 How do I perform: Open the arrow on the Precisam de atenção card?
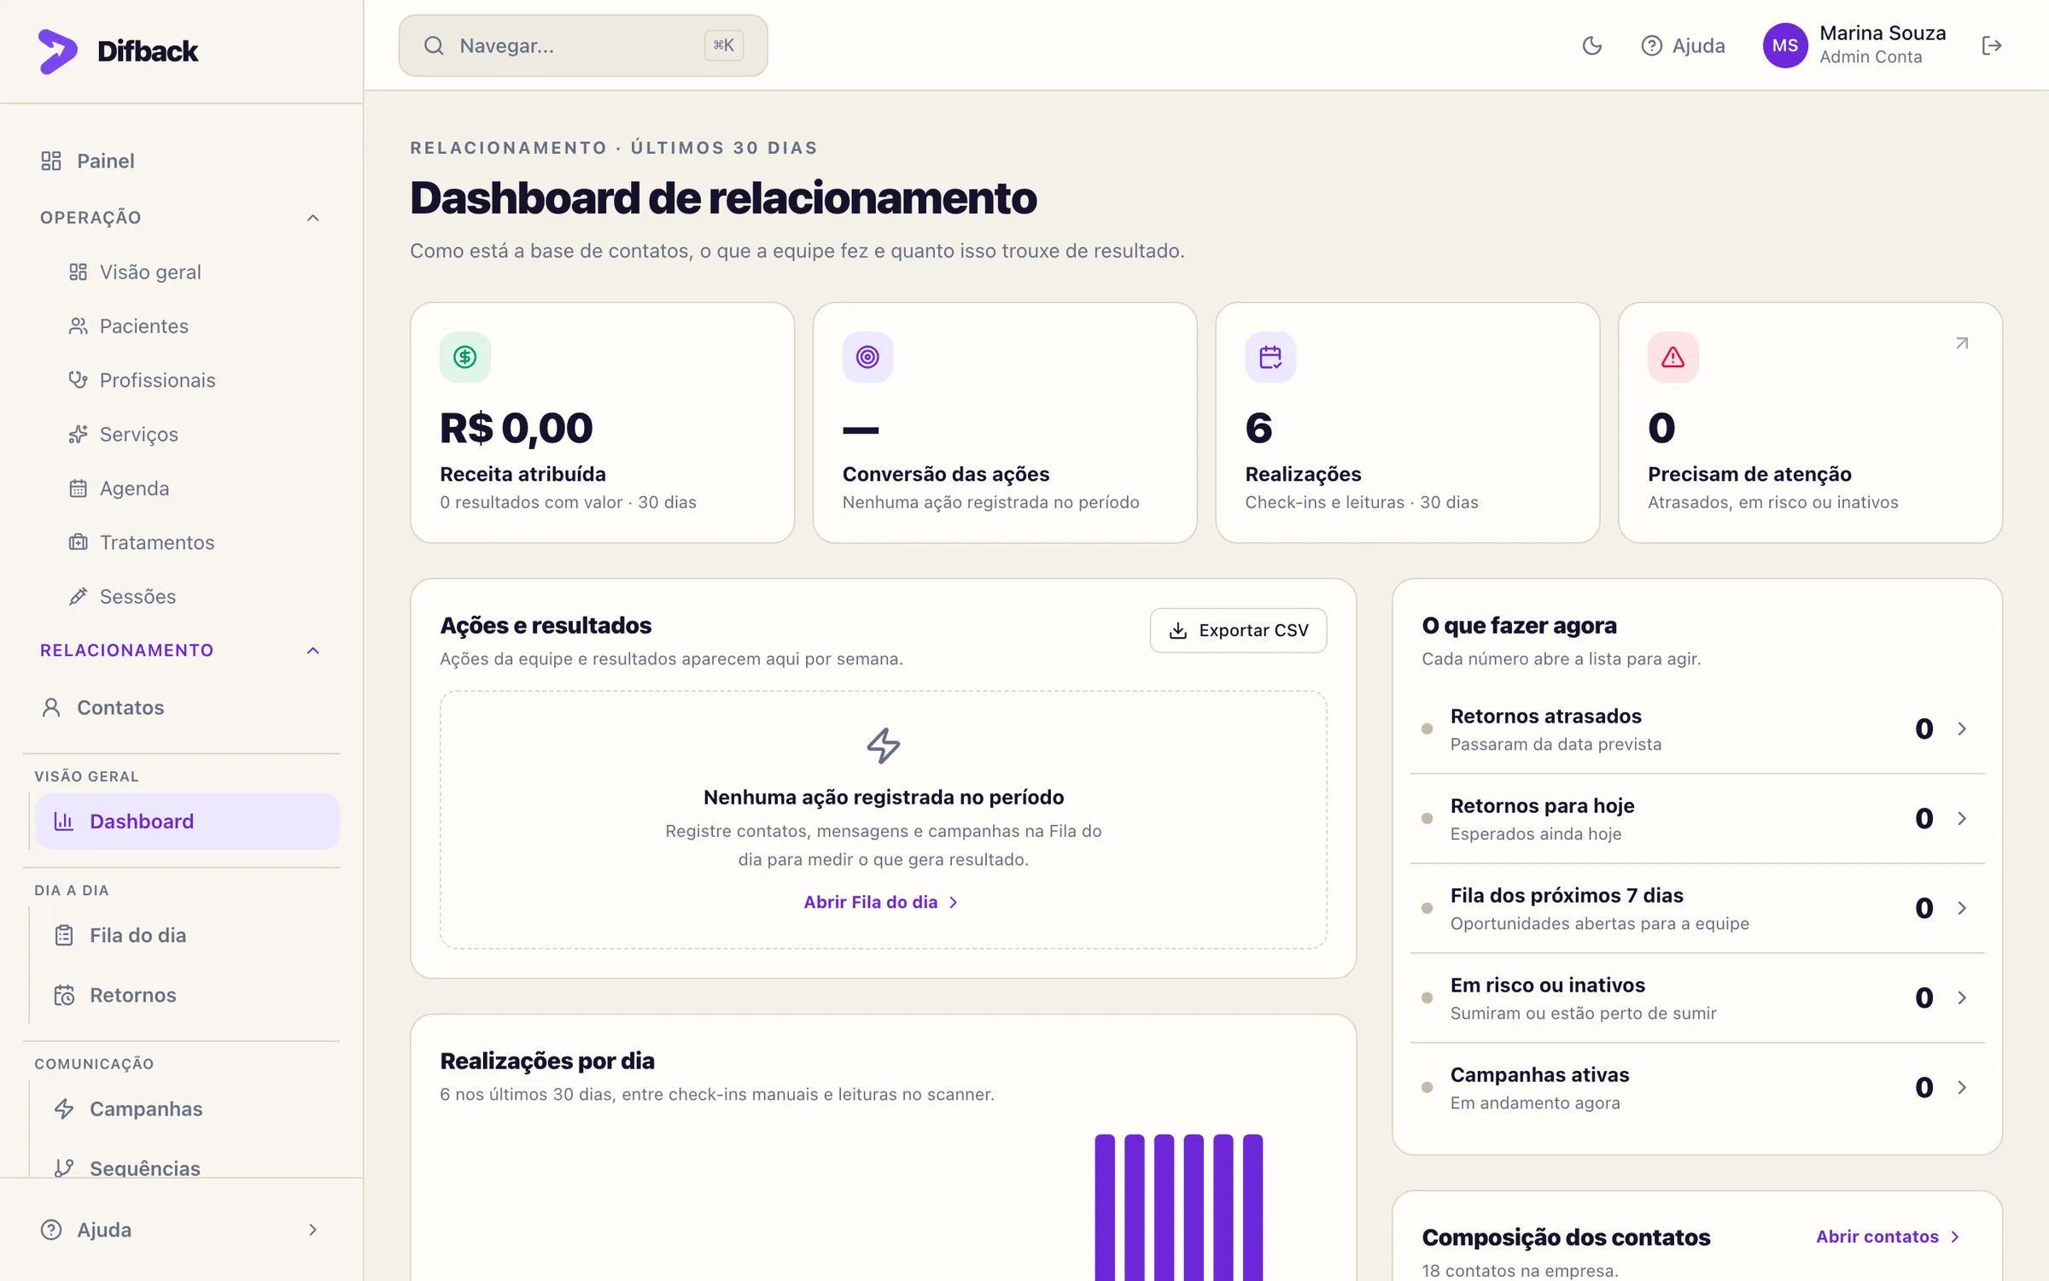(1962, 343)
